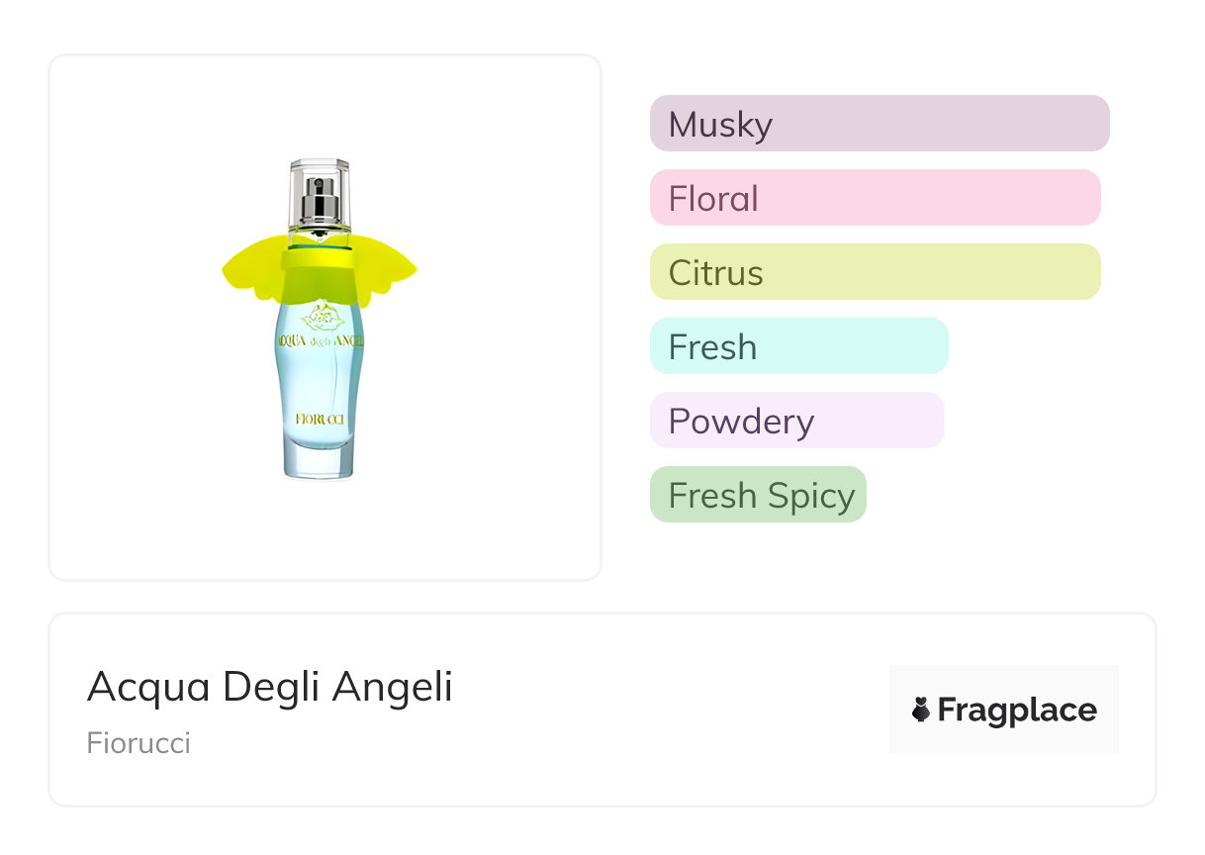This screenshot has width=1205, height=855.
Task: Pick the Powdery accord bar
Action: click(x=796, y=421)
